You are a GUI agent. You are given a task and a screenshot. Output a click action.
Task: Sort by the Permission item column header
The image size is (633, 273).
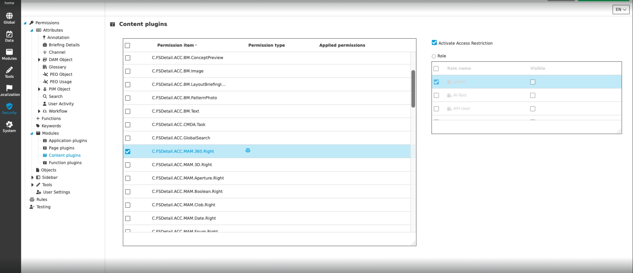pos(175,45)
